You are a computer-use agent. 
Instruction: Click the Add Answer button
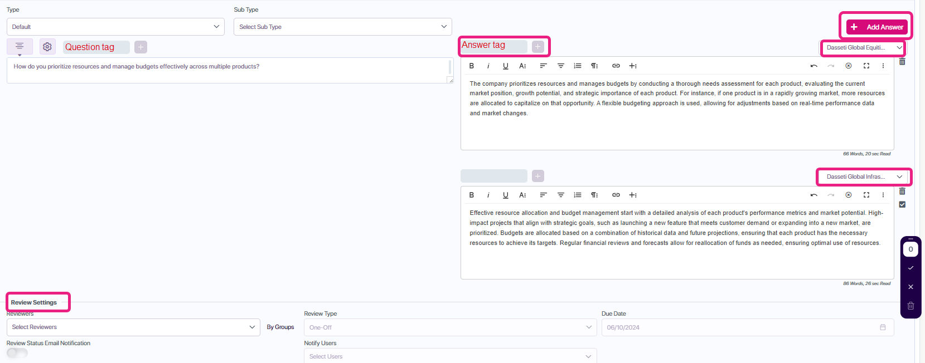(877, 27)
